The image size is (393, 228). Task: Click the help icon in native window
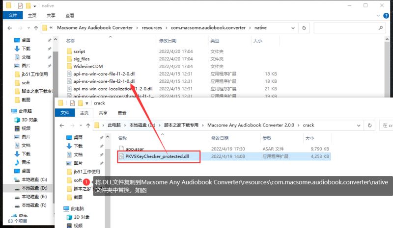click(386, 16)
